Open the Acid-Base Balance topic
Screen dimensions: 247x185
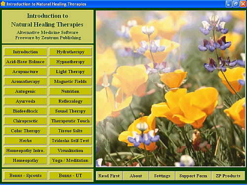click(26, 62)
